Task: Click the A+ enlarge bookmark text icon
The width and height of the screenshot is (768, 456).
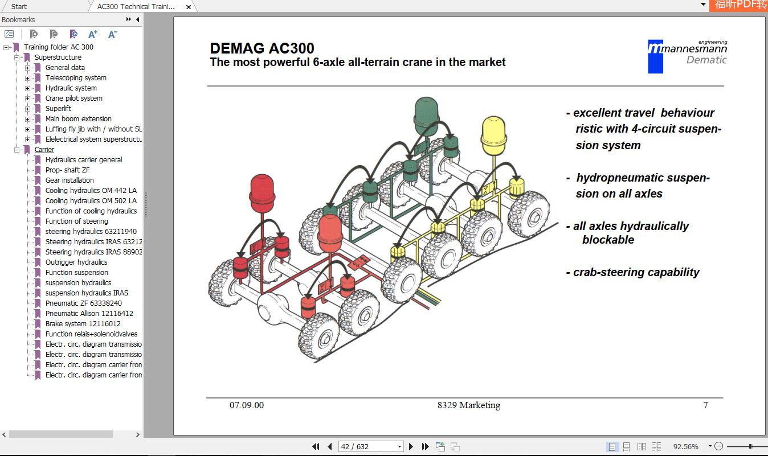Action: 92,34
